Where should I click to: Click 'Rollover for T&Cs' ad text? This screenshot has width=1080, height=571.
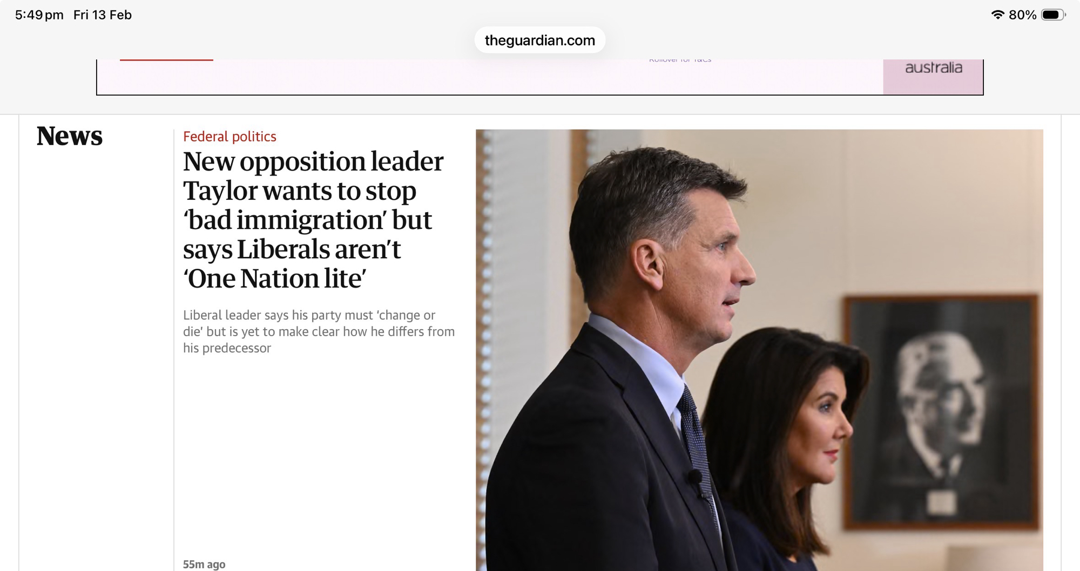(680, 60)
